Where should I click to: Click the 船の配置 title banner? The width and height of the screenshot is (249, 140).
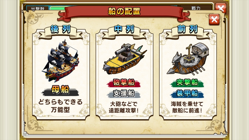point(124,11)
